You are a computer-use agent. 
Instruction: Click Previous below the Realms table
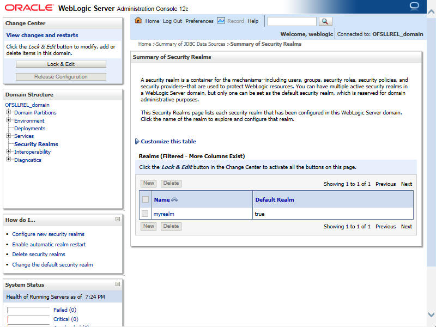tap(386, 227)
